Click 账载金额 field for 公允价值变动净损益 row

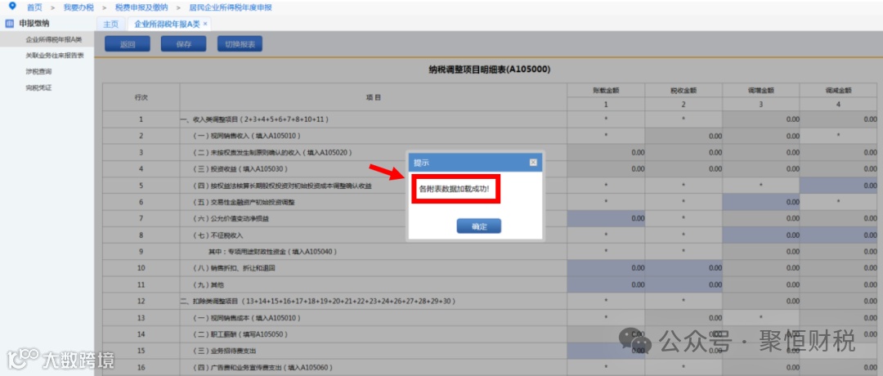606,218
